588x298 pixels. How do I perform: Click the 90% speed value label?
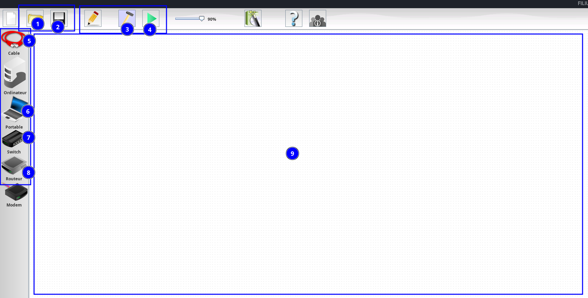(212, 19)
